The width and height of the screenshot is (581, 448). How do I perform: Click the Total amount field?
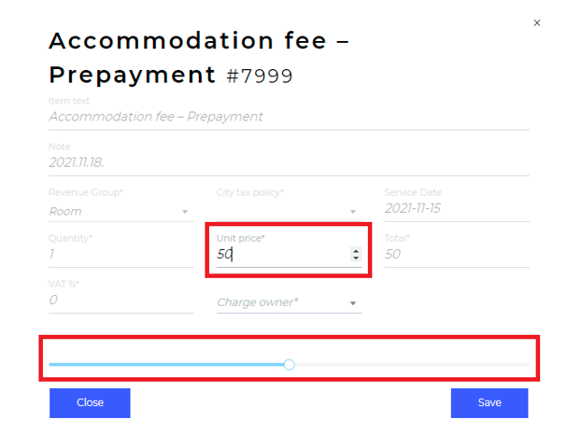(x=456, y=254)
